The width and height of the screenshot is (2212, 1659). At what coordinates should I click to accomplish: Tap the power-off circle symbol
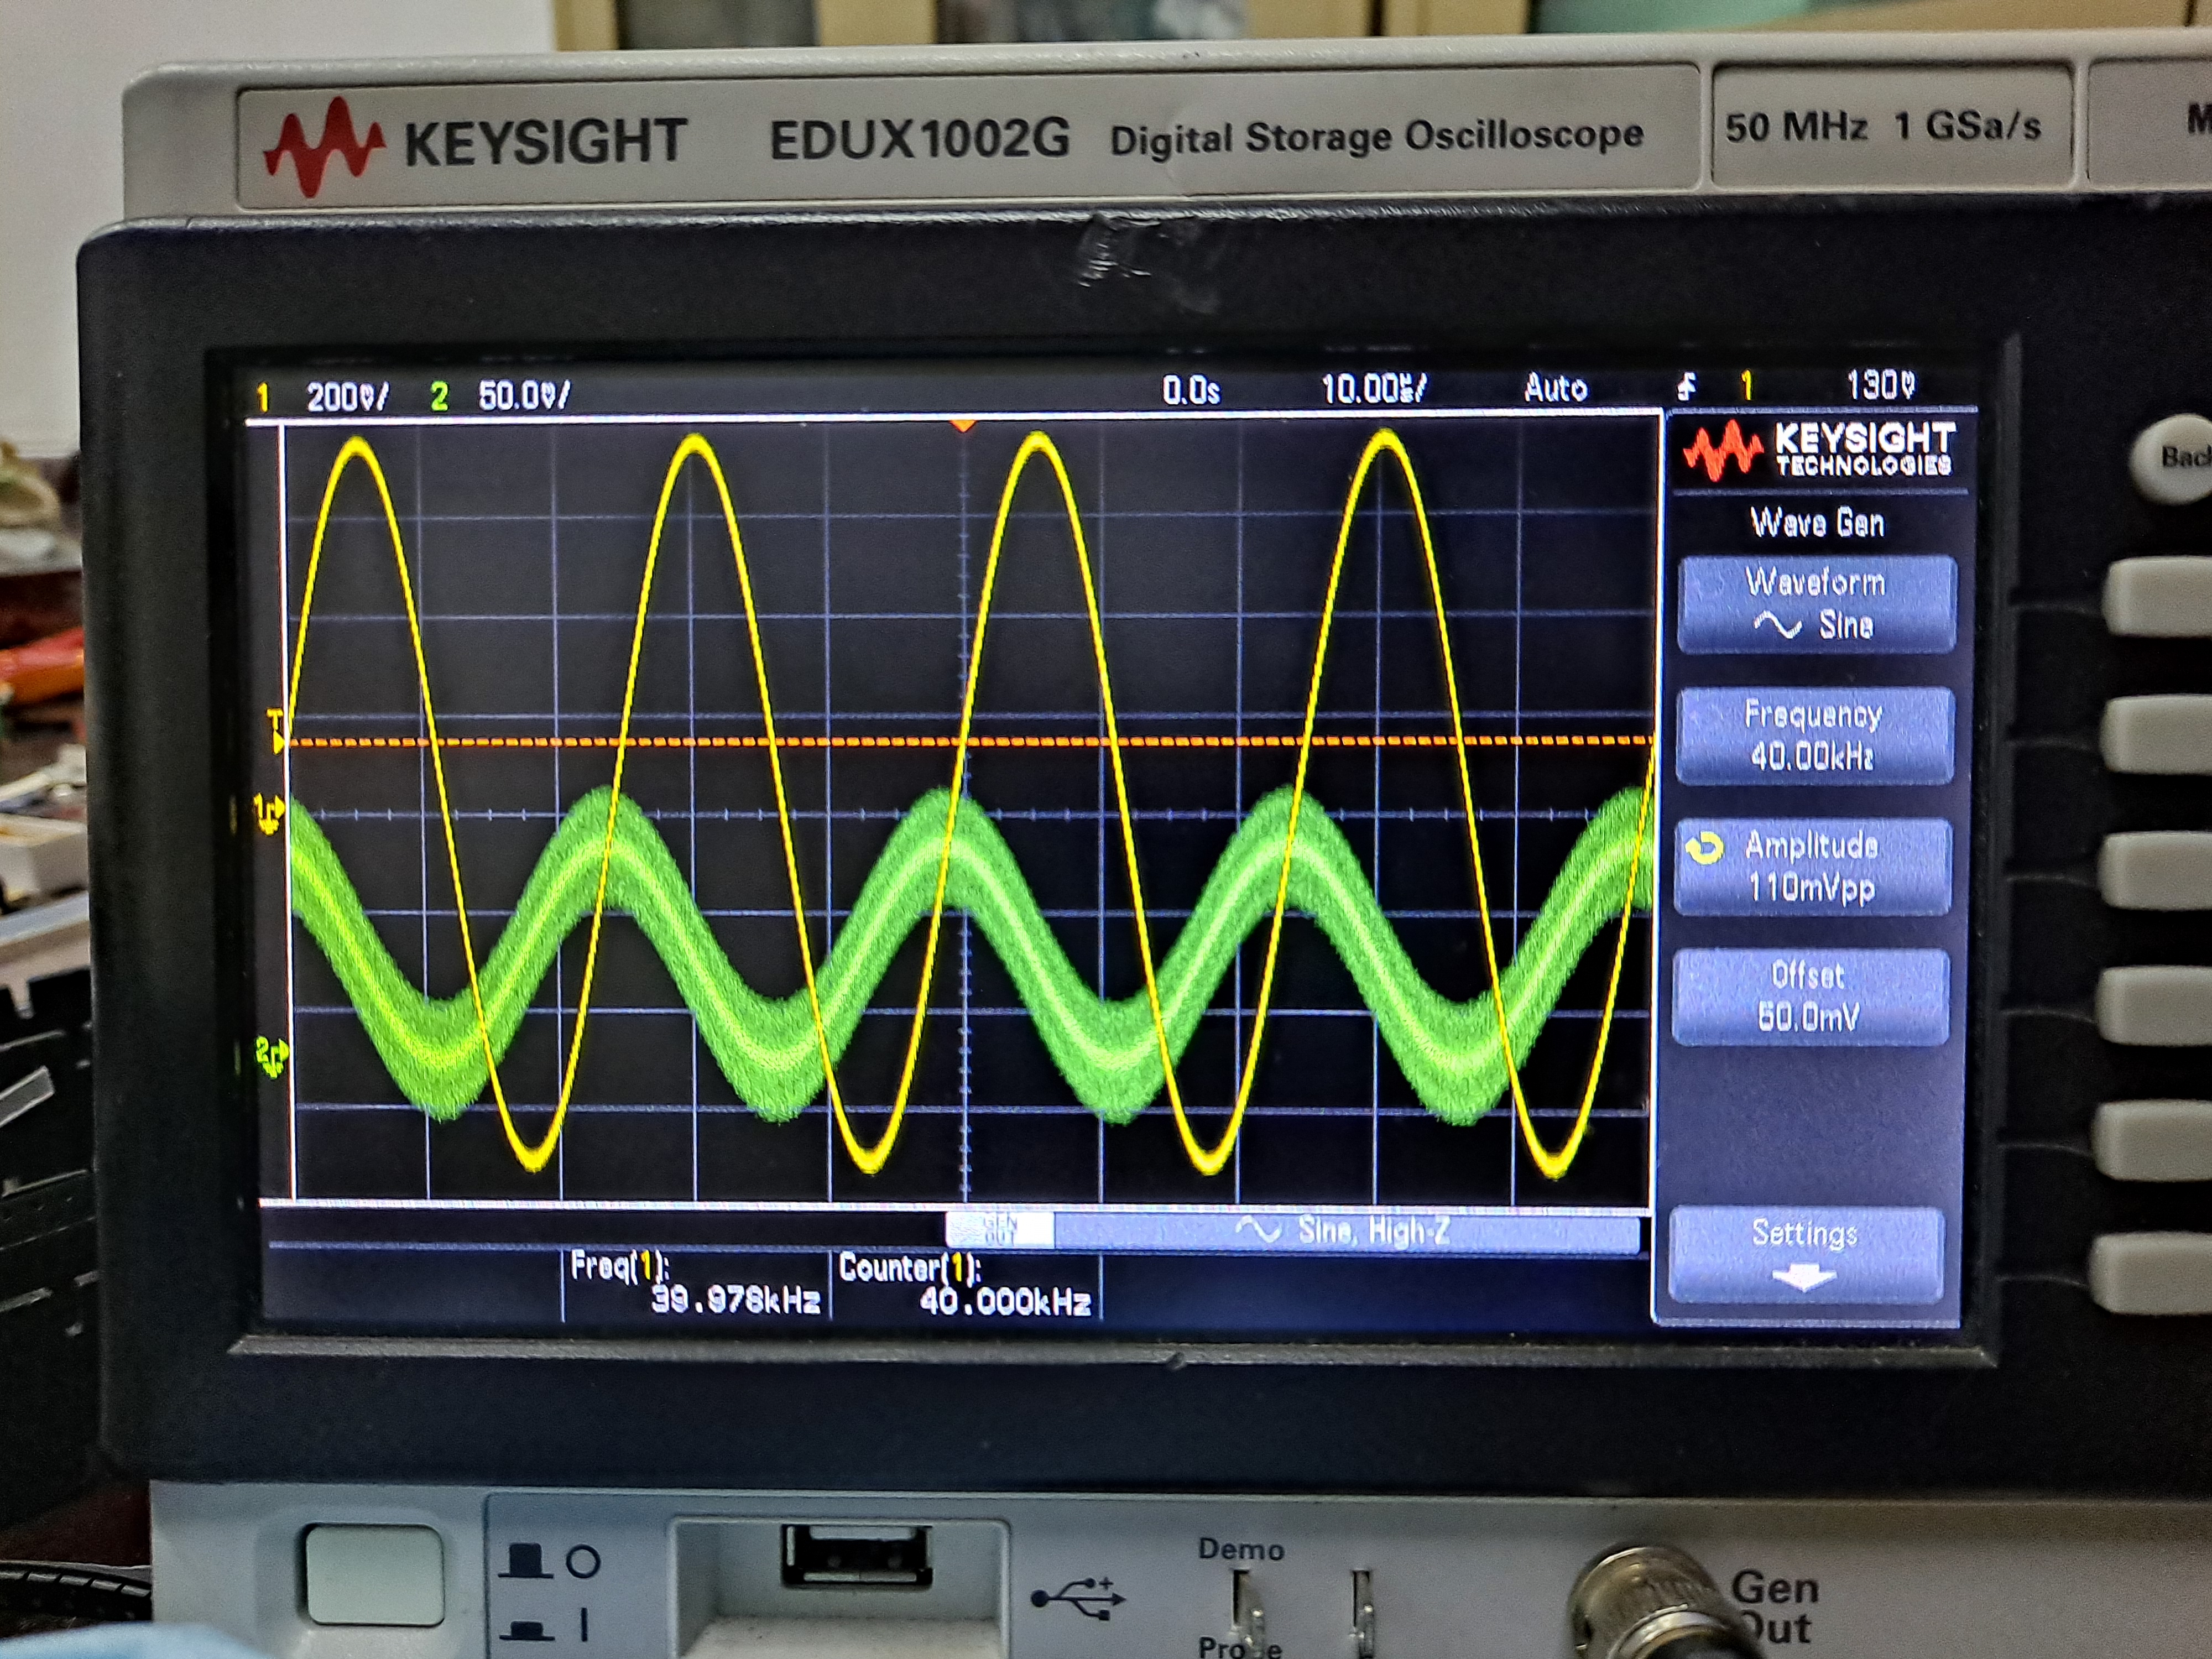[x=583, y=1561]
